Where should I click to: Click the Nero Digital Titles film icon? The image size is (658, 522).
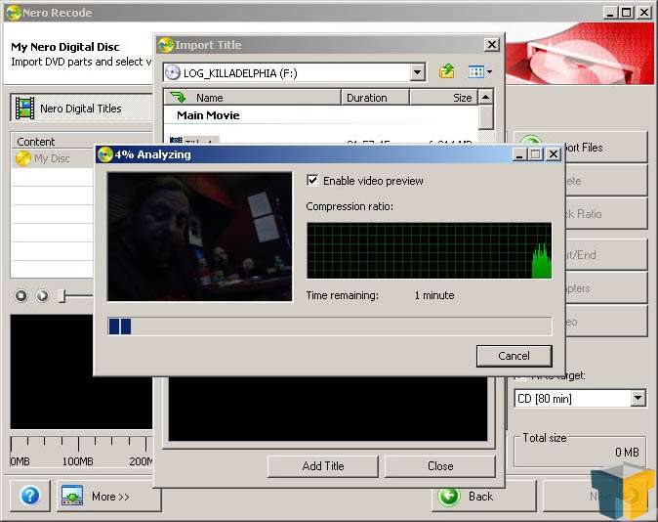(x=24, y=108)
